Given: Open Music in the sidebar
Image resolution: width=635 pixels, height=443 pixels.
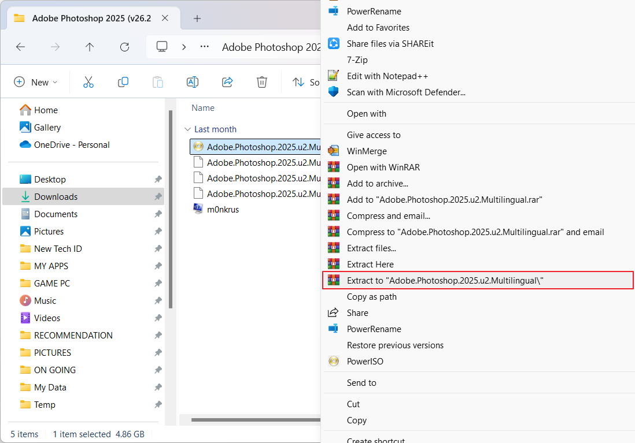Looking at the screenshot, I should coord(38,300).
